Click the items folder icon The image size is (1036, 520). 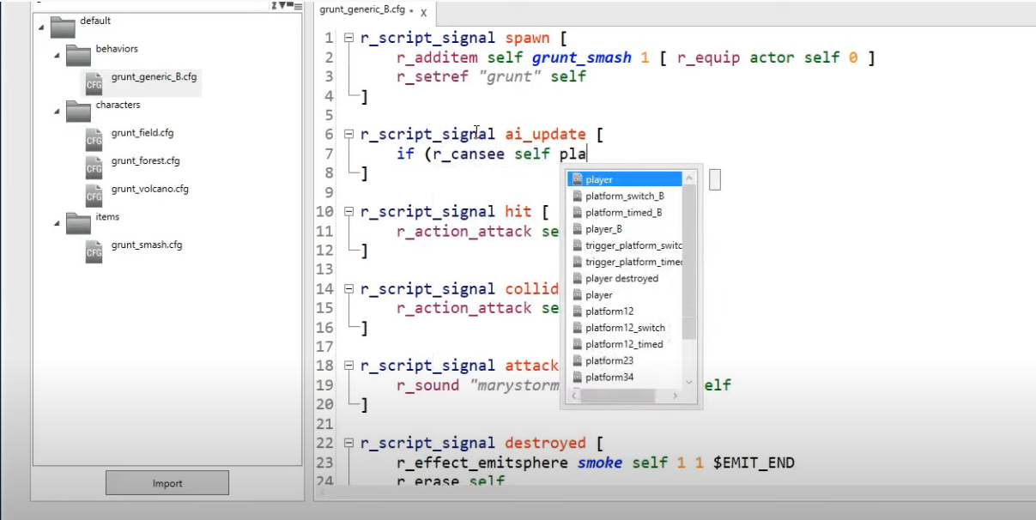click(78, 222)
